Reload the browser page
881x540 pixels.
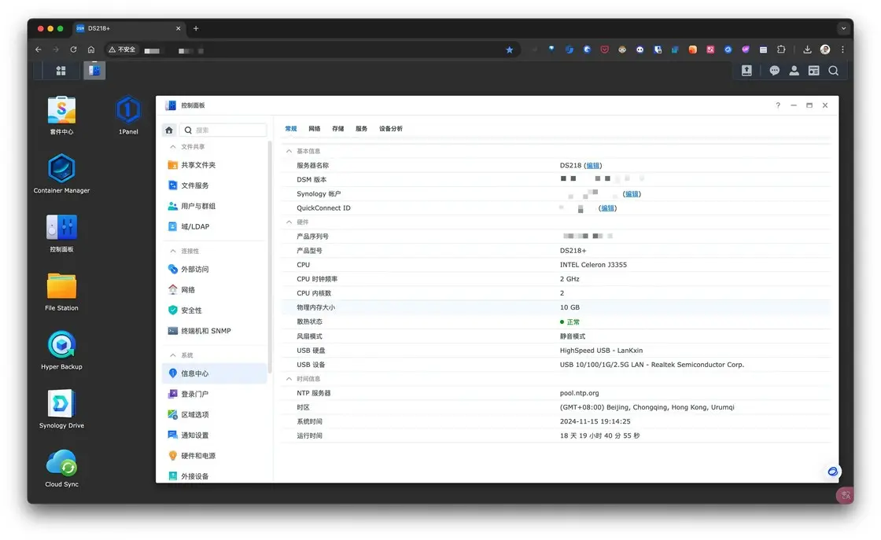pyautogui.click(x=73, y=50)
